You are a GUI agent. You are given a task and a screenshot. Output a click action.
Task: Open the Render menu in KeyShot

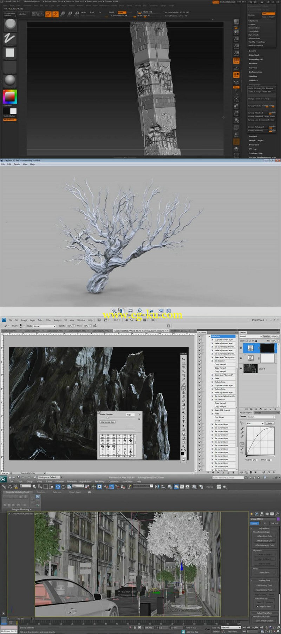[17, 164]
